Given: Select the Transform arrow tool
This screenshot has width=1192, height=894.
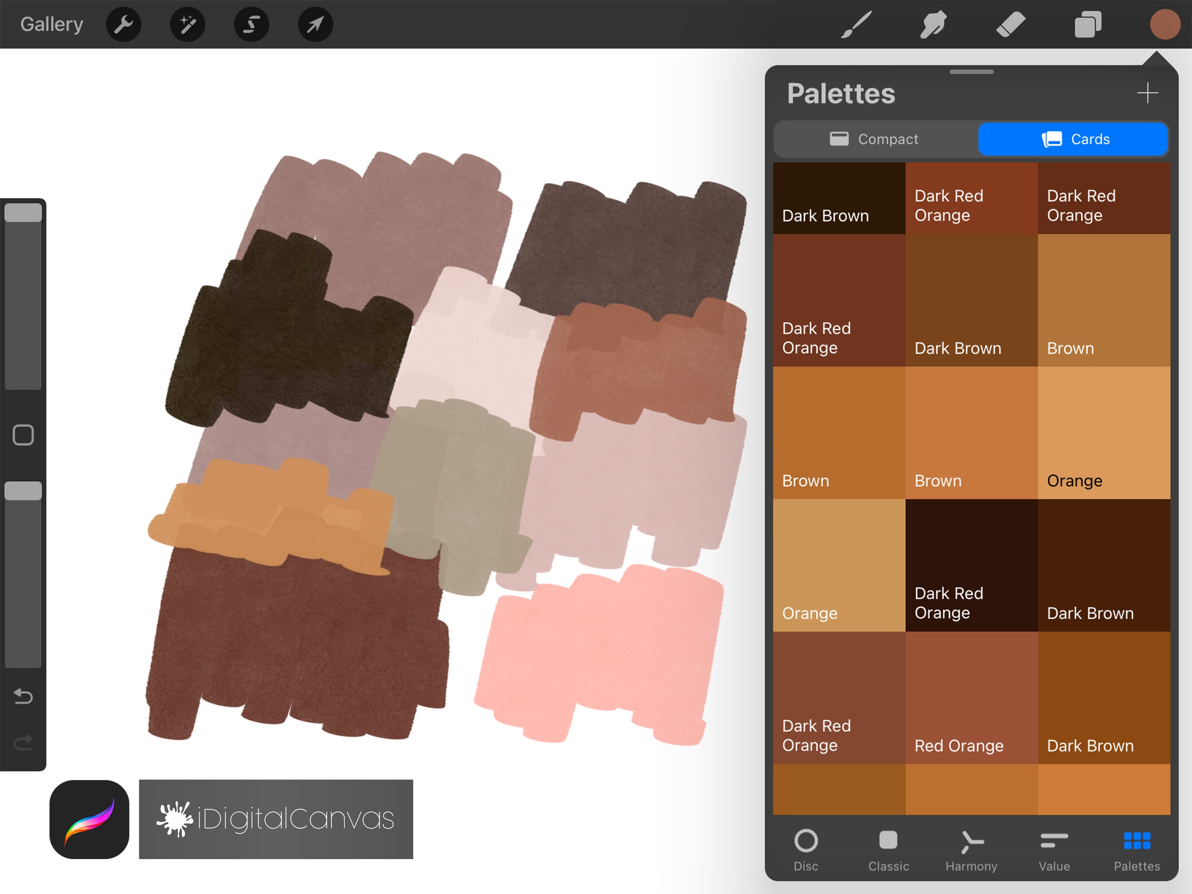Looking at the screenshot, I should click(315, 24).
